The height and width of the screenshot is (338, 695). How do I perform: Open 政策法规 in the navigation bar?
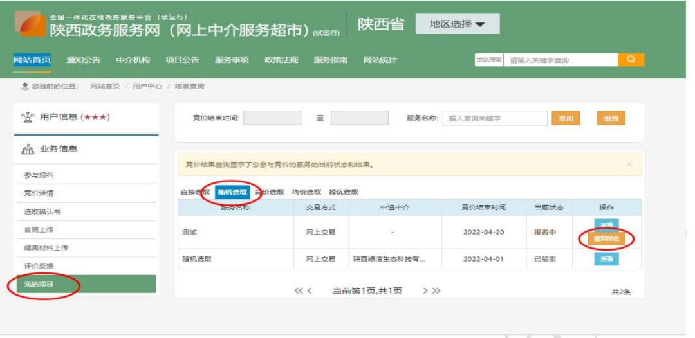point(281,60)
